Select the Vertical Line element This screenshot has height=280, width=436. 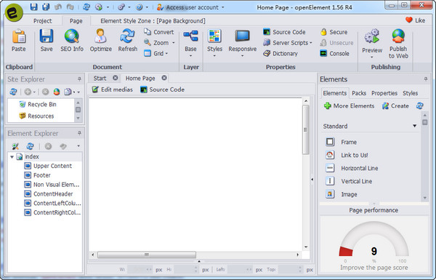click(348, 181)
